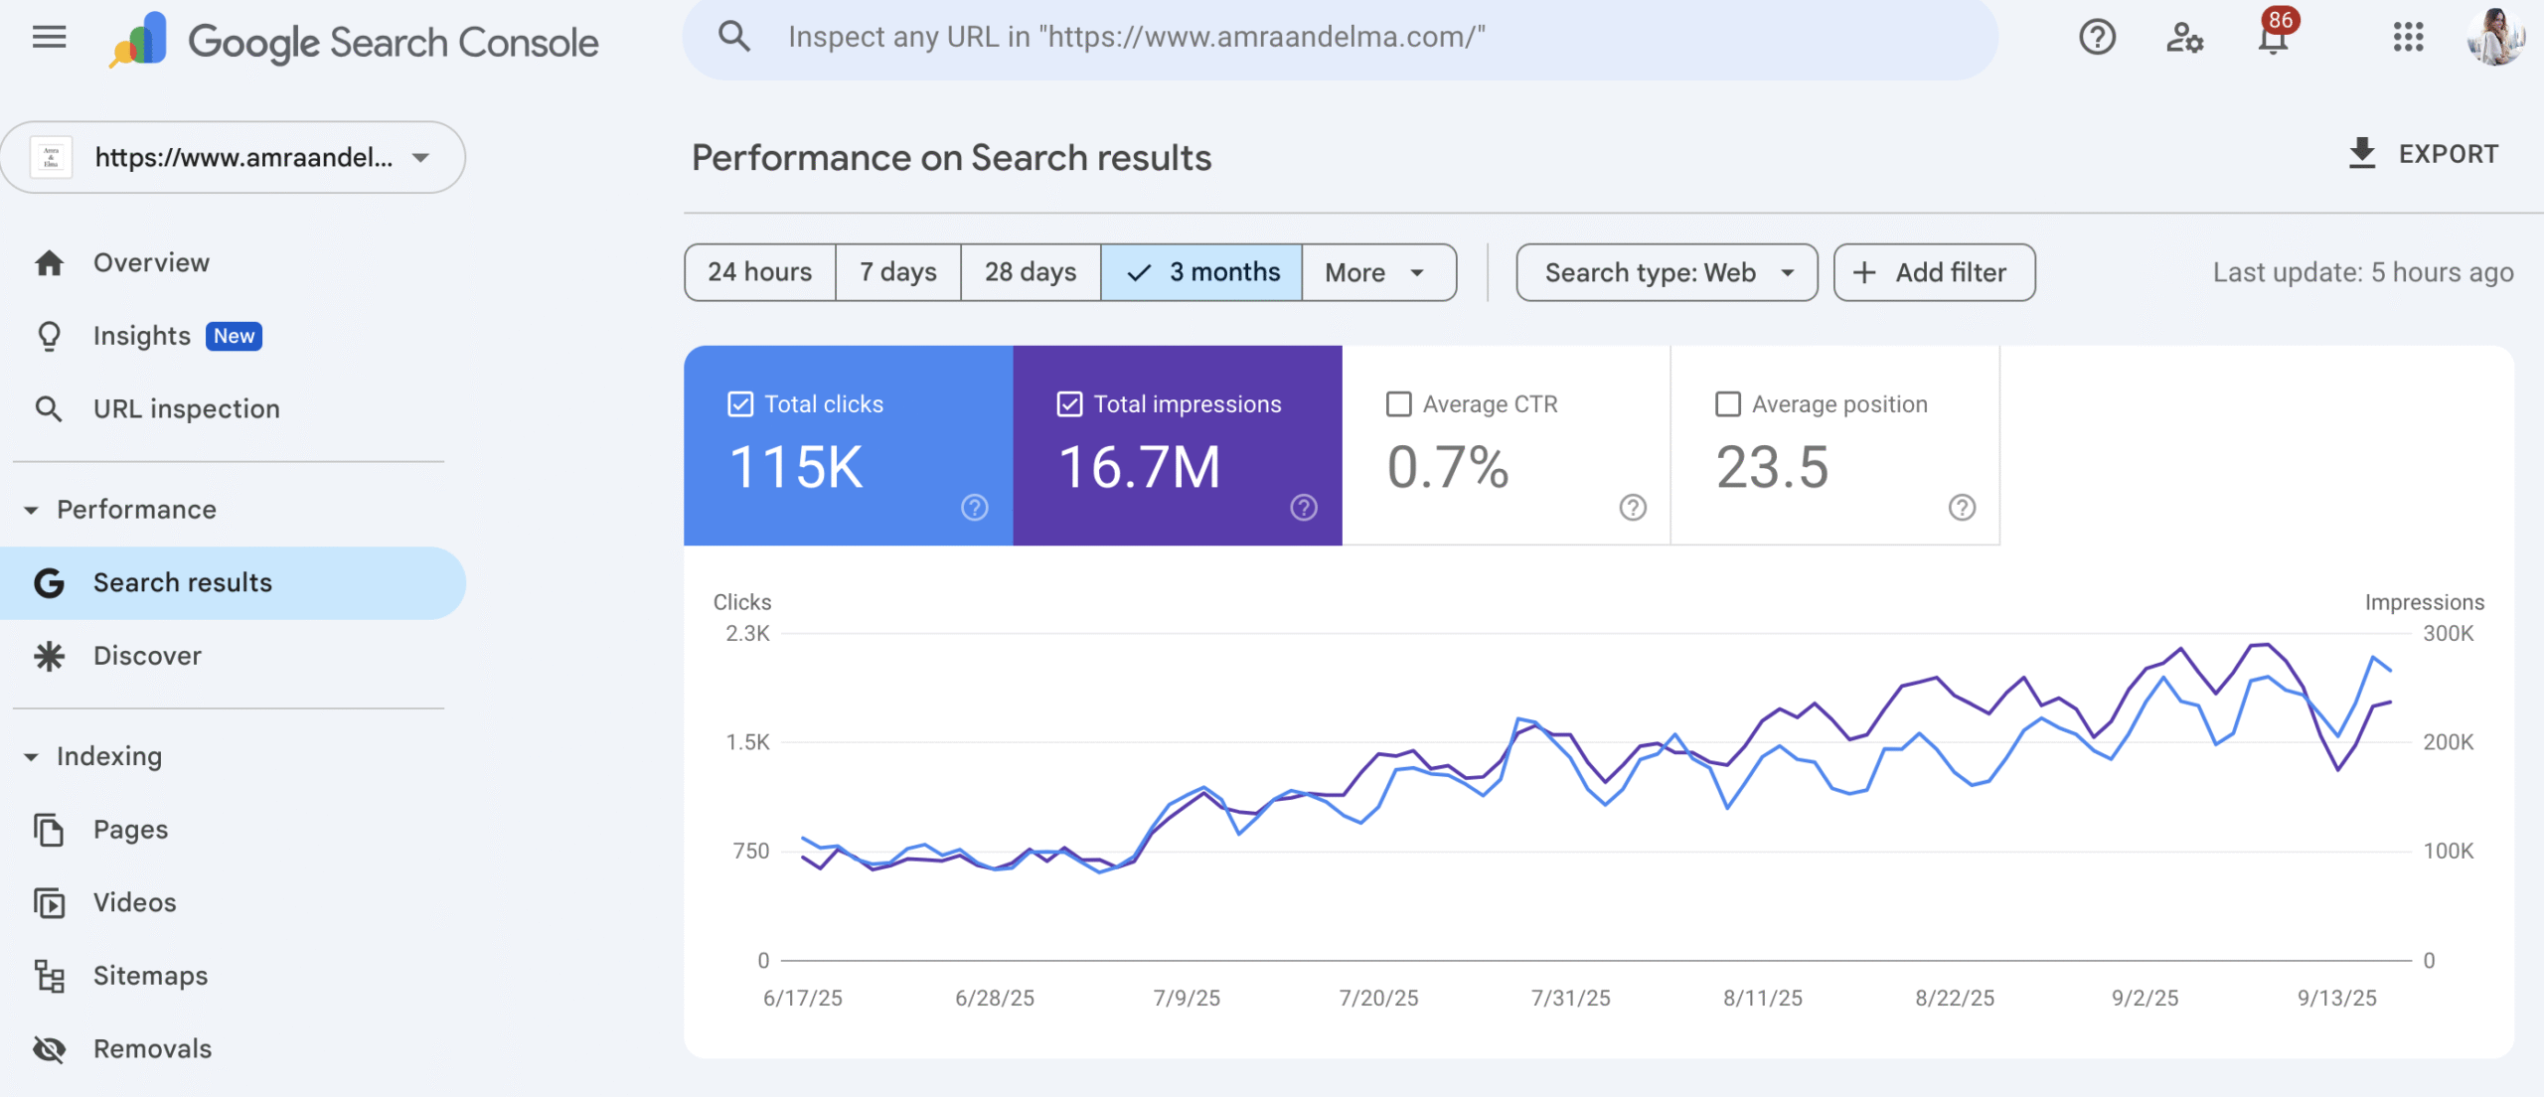Show help for Total clicks metric

pos(975,508)
